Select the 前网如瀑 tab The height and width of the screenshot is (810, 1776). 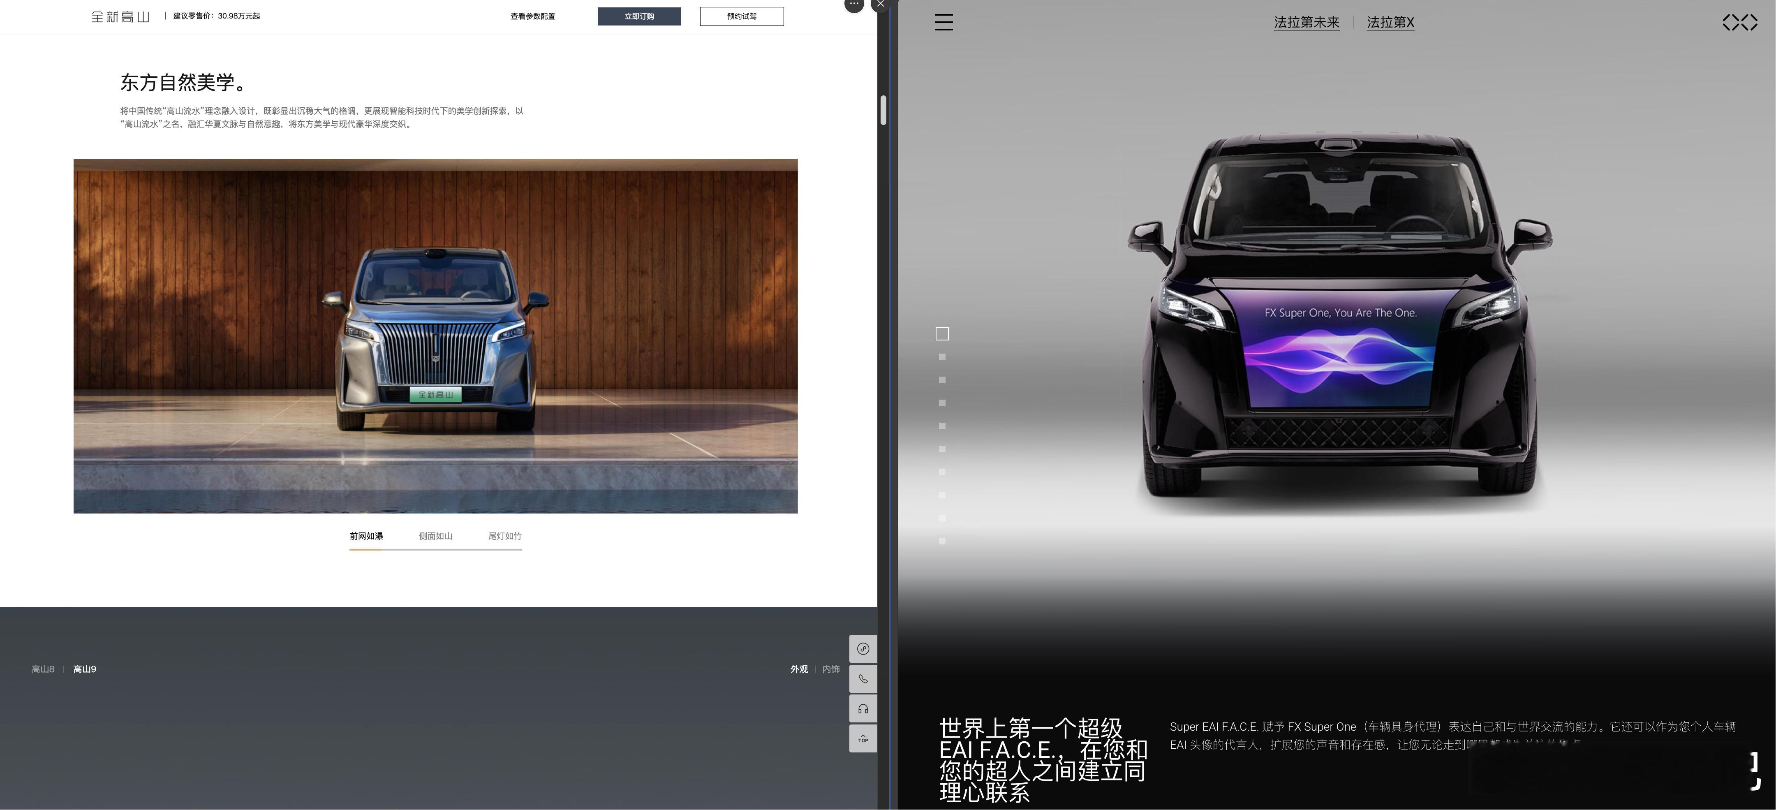click(366, 536)
